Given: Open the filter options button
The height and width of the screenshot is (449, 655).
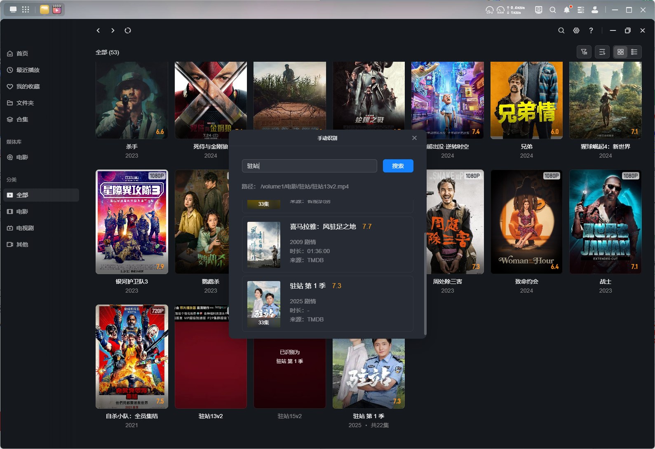Looking at the screenshot, I should (x=584, y=52).
